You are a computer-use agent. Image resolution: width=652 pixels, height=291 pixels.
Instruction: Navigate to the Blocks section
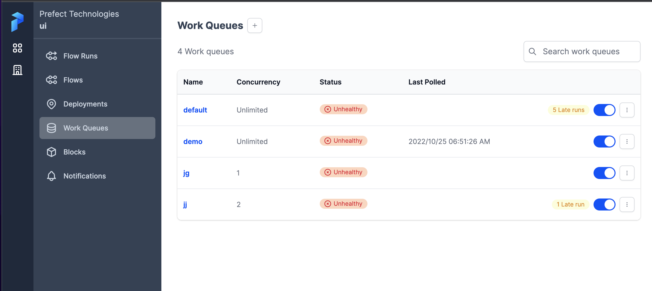[x=74, y=152]
